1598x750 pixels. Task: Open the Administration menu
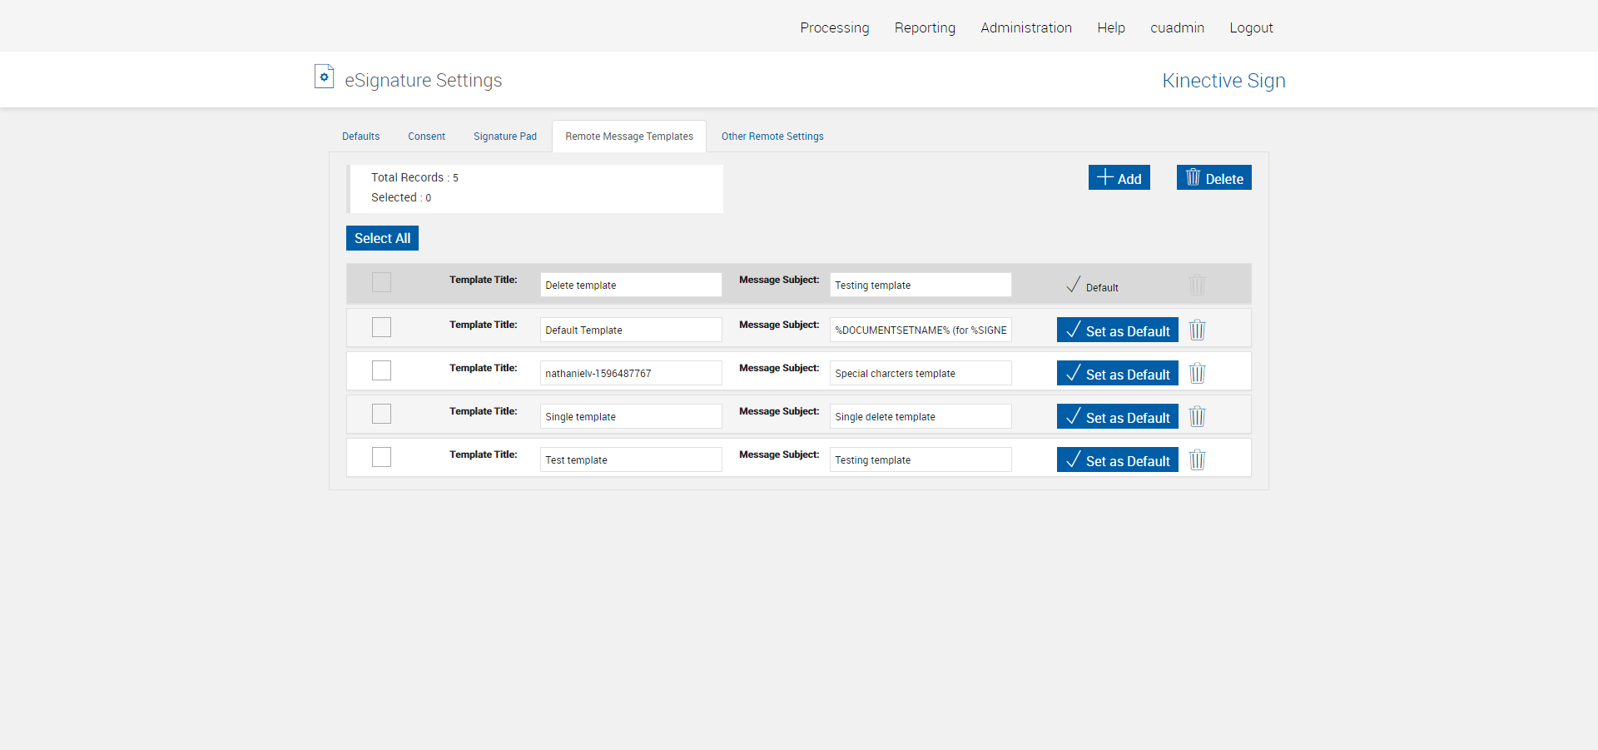coord(1025,27)
